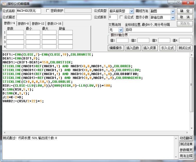Screen dimensions: 196x162
Task: Enable the 密码保护 checkbox
Action: click(47, 11)
